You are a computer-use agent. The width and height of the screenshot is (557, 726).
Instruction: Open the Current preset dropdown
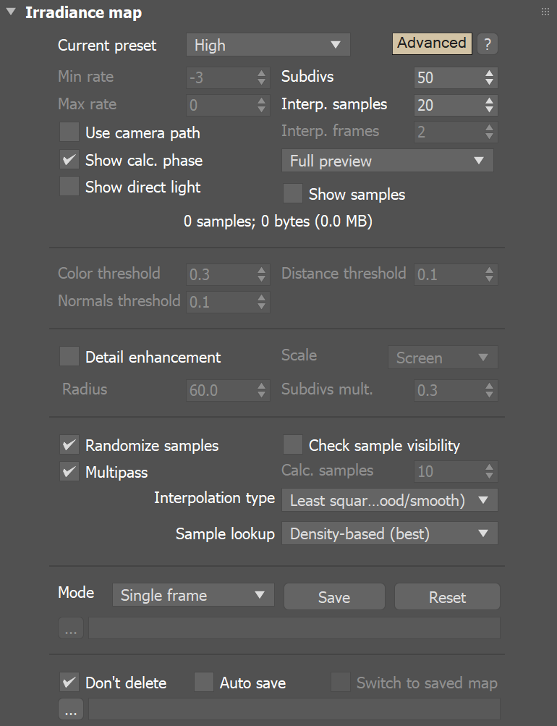(x=268, y=44)
